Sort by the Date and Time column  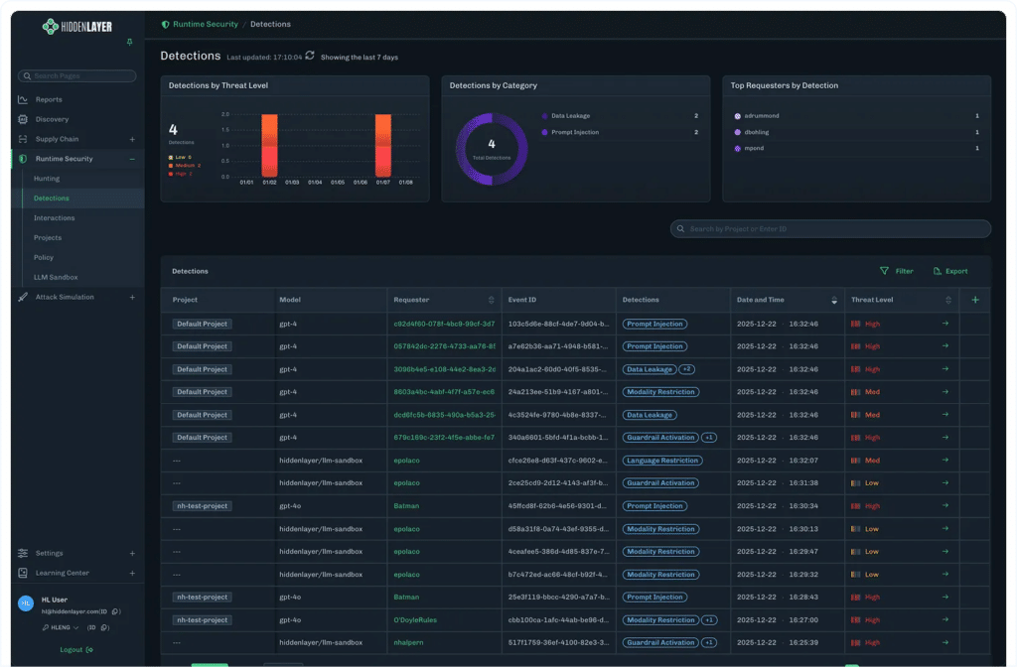click(834, 300)
